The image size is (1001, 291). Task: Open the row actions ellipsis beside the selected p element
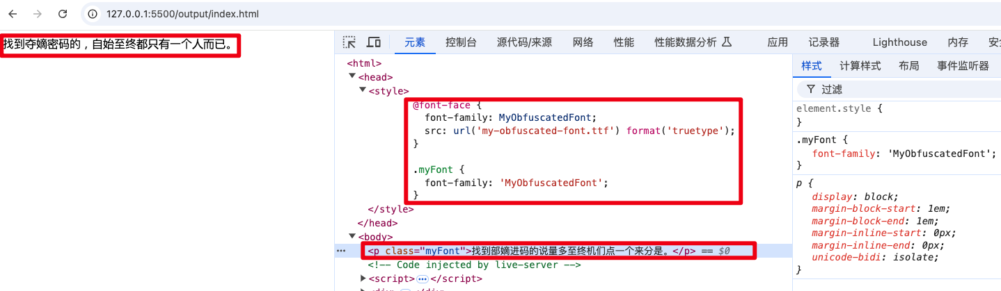tap(340, 251)
